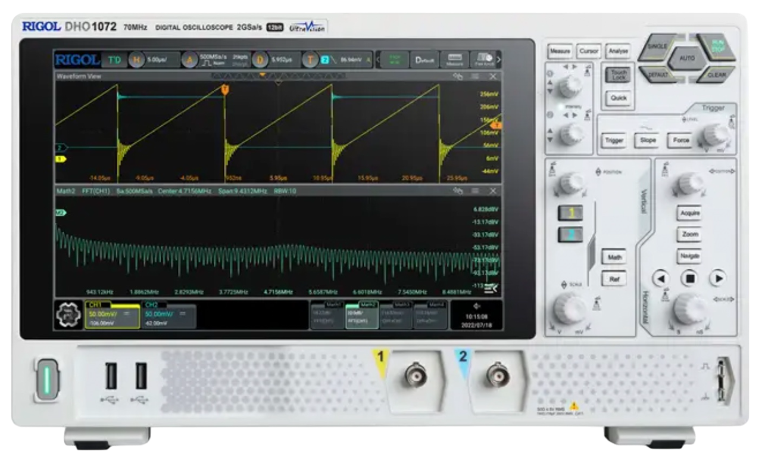Screen dimensions: 762x457
Task: Click the Force trigger key
Action: point(681,141)
